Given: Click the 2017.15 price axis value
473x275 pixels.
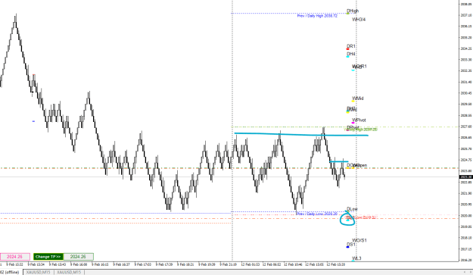Looking at the screenshot, I should coord(466,249).
